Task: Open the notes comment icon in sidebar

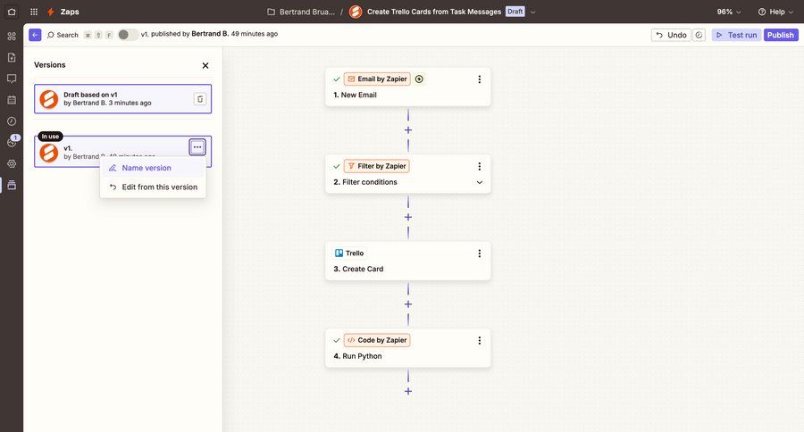Action: [12, 79]
